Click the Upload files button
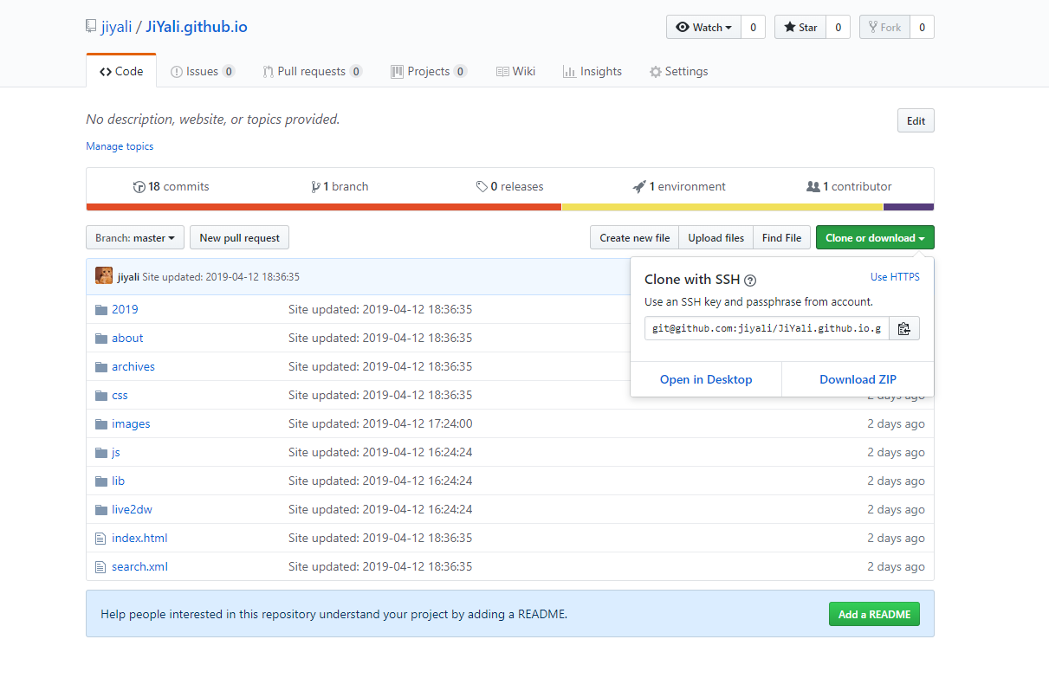Image resolution: width=1049 pixels, height=678 pixels. [716, 237]
